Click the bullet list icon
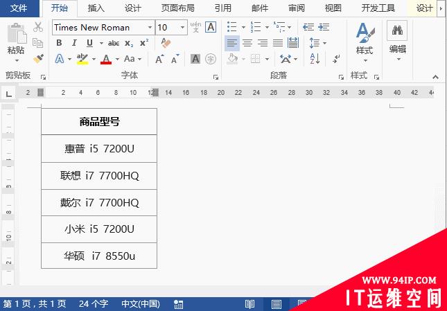This screenshot has width=447, height=311. (x=232, y=27)
